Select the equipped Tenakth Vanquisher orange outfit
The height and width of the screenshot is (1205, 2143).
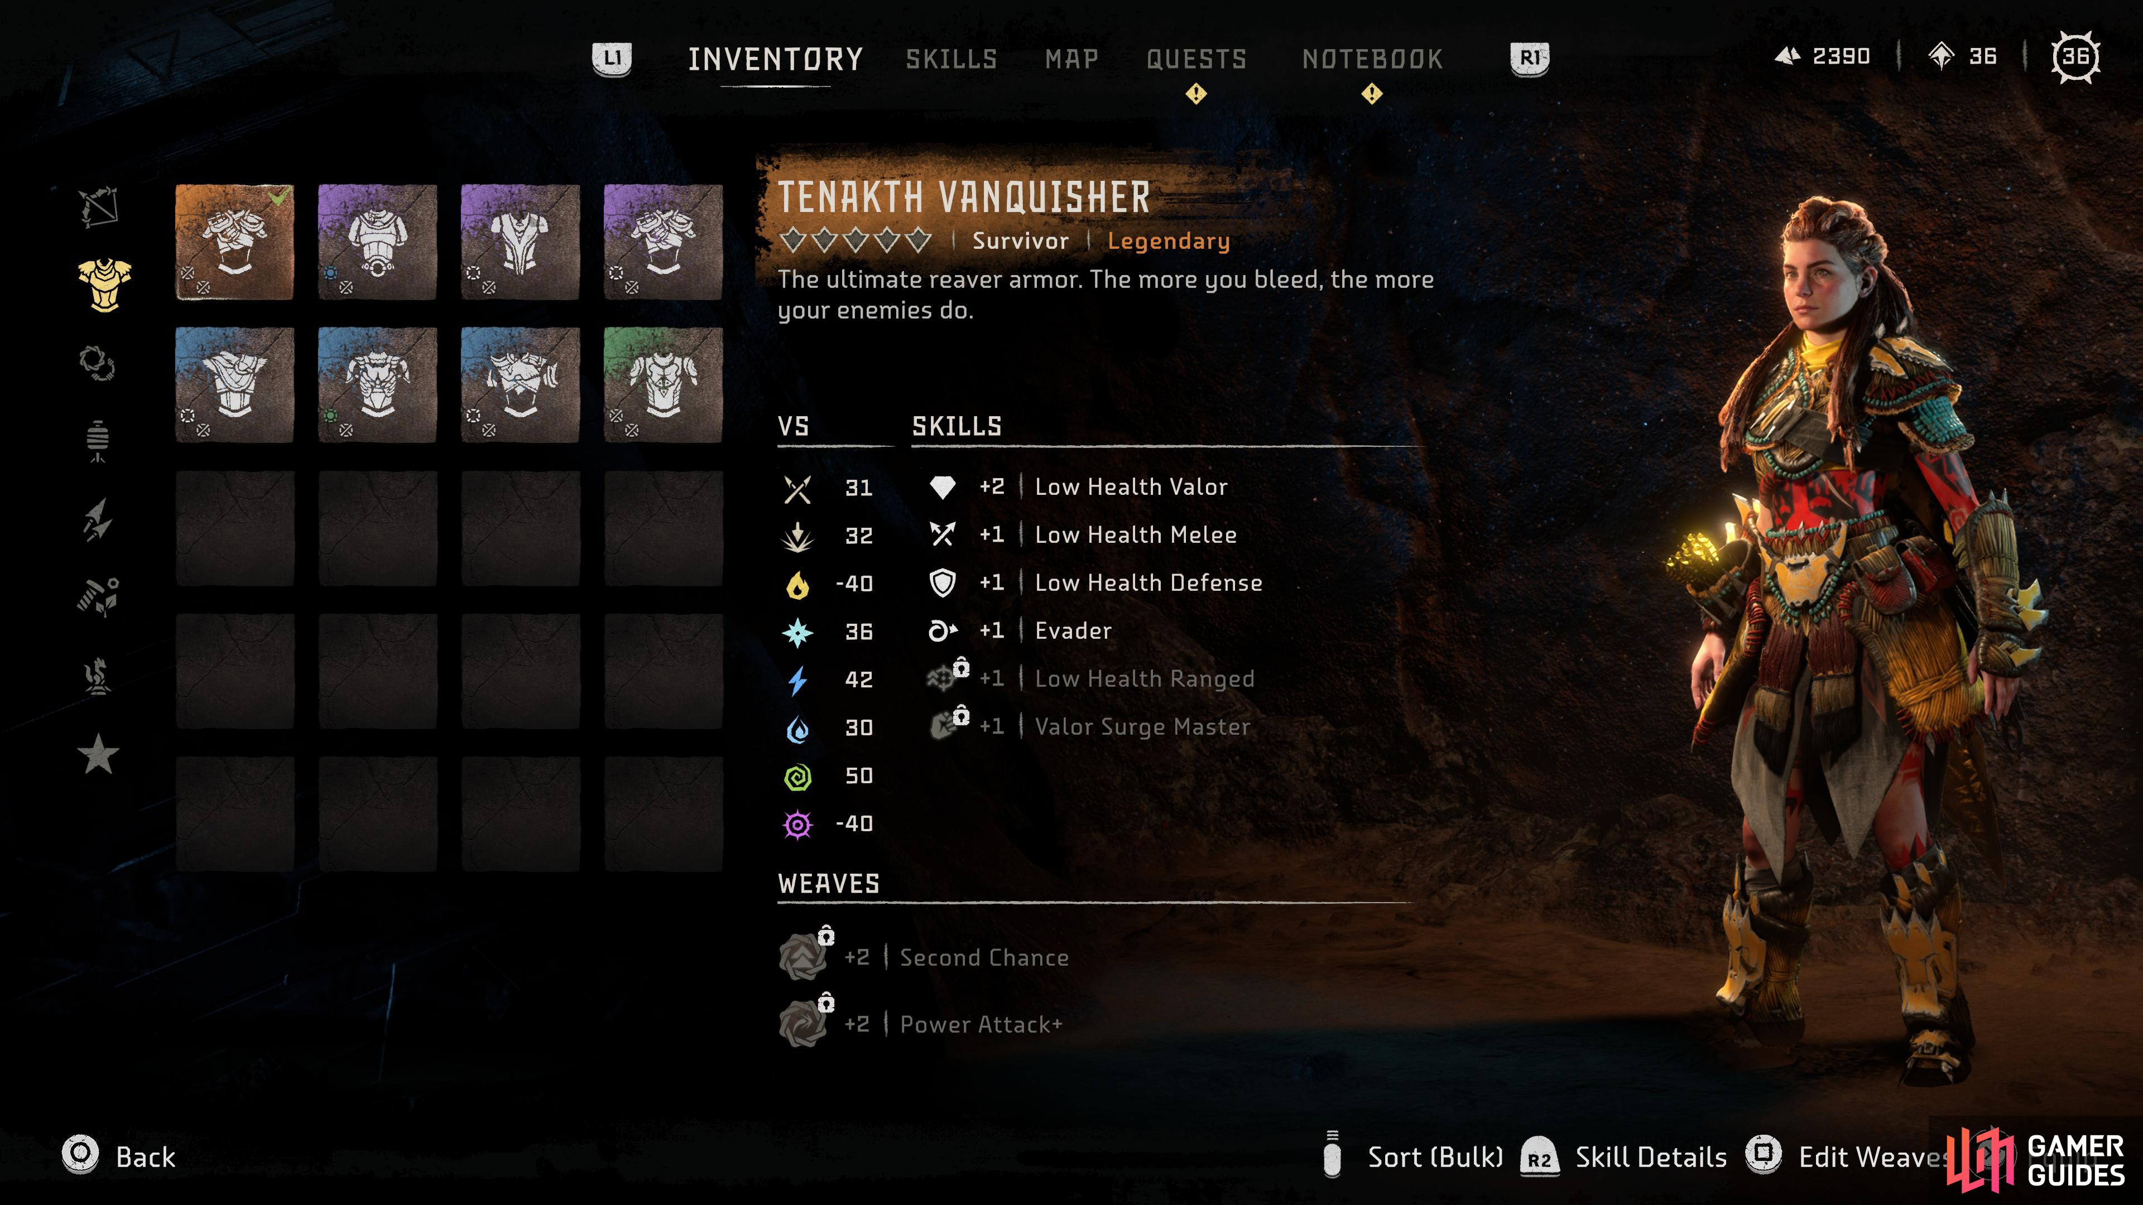tap(234, 242)
